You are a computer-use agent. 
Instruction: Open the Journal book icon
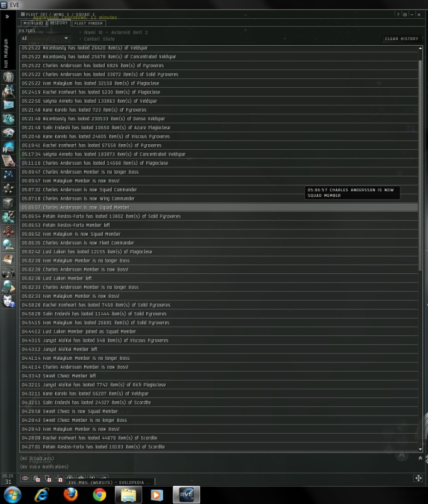(x=8, y=259)
